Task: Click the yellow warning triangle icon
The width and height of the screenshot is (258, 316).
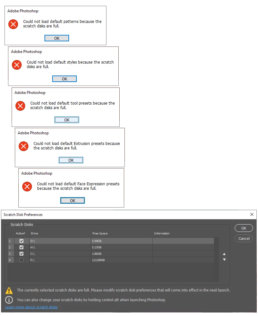Action: (x=9, y=291)
